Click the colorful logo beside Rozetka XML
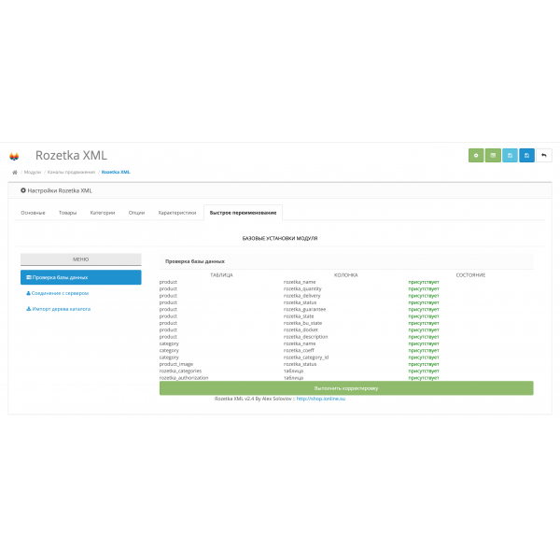Image resolution: width=560 pixels, height=560 pixels. point(14,156)
